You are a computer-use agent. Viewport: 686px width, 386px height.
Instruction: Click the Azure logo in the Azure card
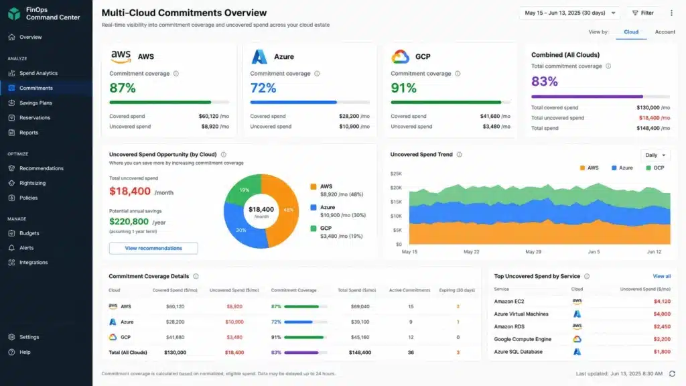[259, 57]
